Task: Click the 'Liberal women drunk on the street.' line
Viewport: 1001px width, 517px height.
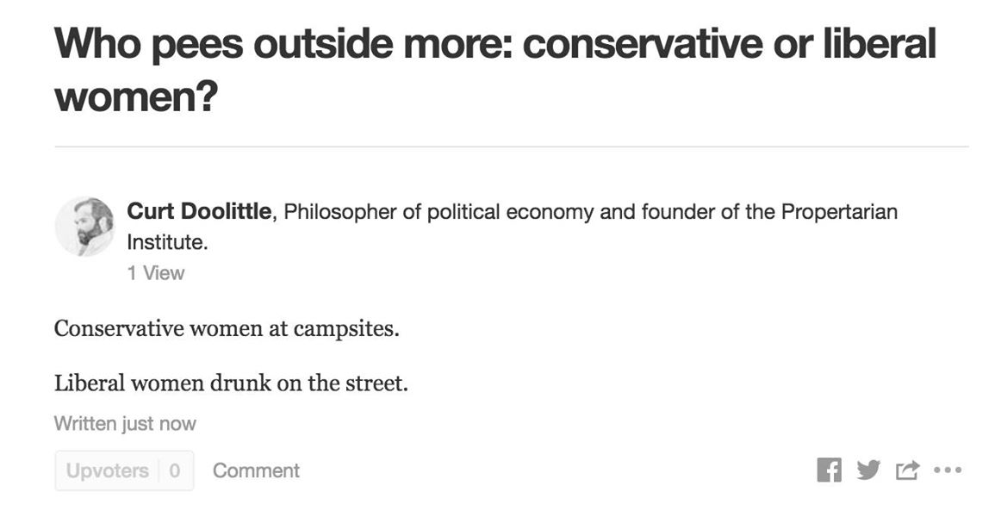Action: [x=231, y=383]
